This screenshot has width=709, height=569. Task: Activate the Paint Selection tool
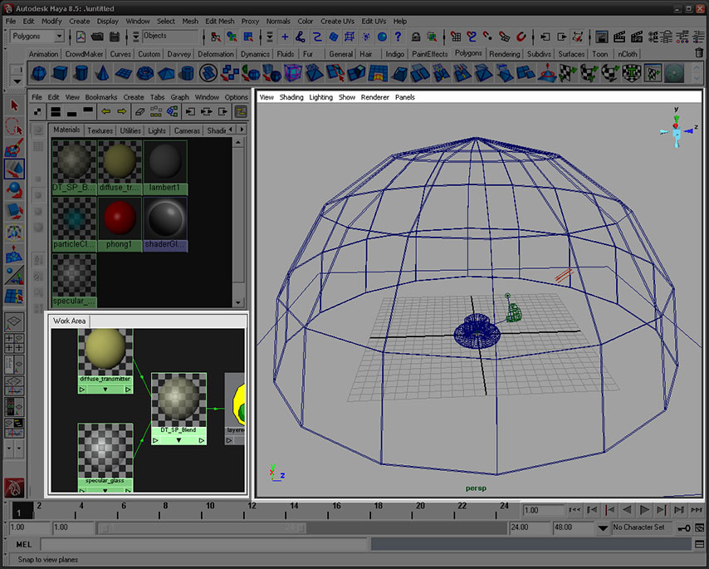pos(14,148)
